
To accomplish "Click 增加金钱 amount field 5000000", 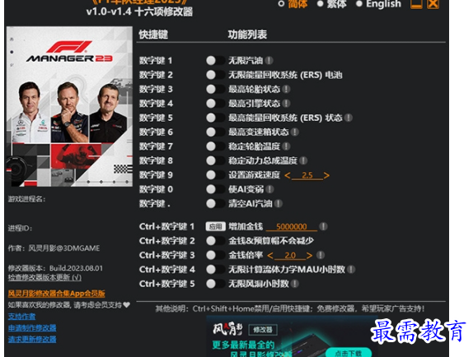I will coord(292,227).
